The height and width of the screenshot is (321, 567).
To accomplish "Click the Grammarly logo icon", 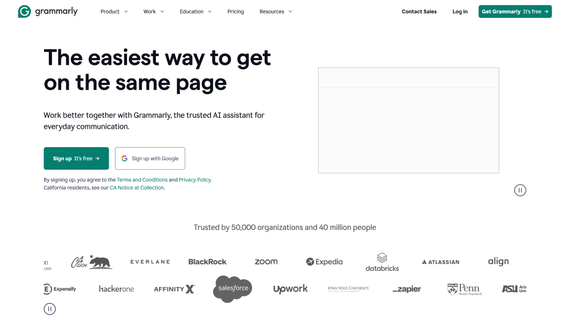I will (24, 12).
